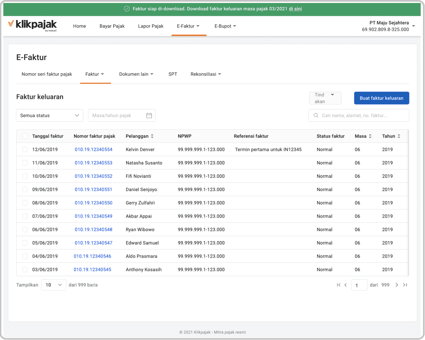Open rows-per-page dropdown showing 10
The height and width of the screenshot is (340, 425).
(x=53, y=285)
